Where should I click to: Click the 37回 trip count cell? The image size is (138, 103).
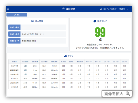(25, 83)
